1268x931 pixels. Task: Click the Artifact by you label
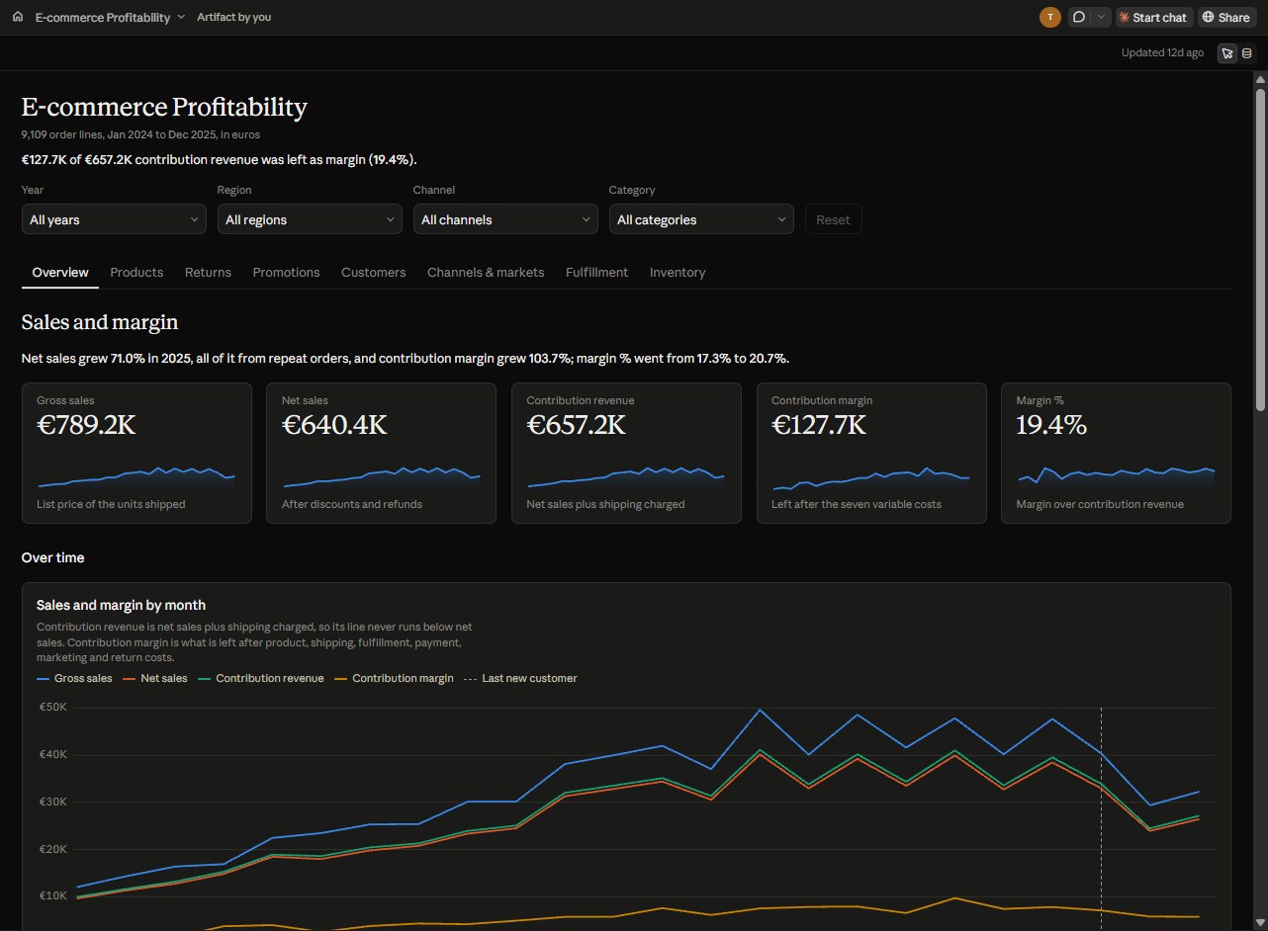pos(233,17)
